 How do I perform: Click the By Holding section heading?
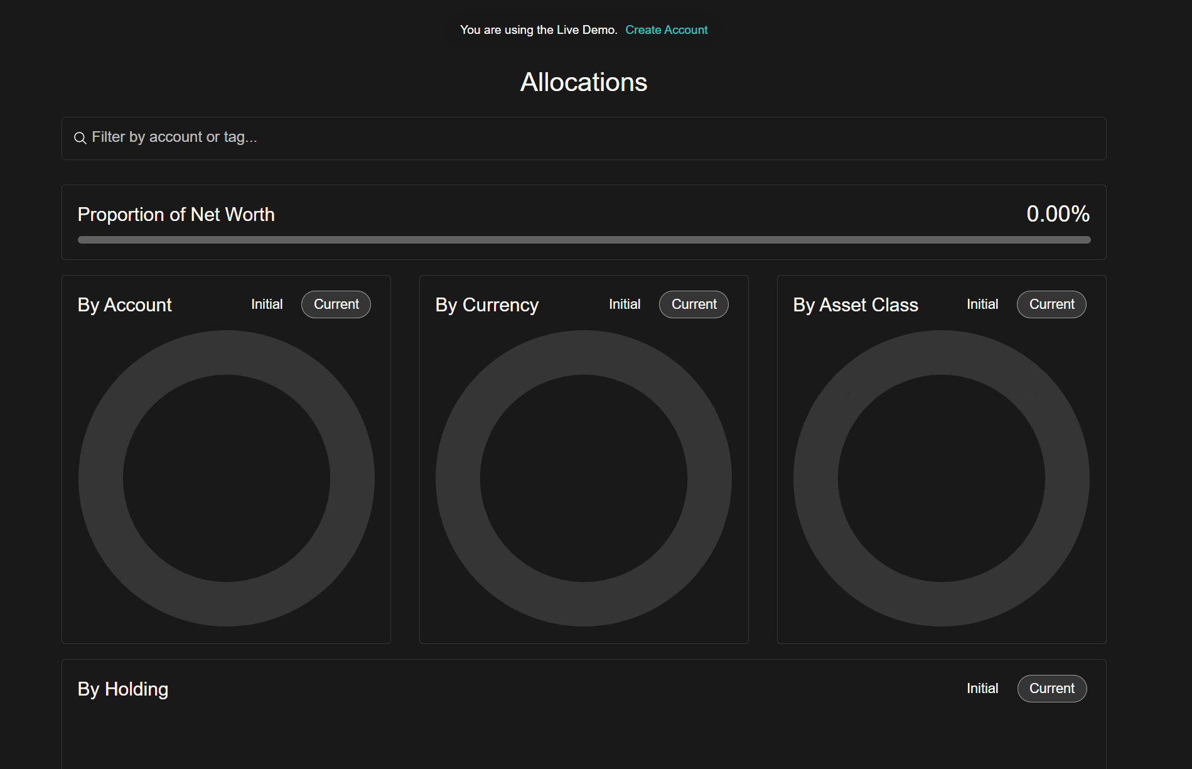click(x=122, y=689)
